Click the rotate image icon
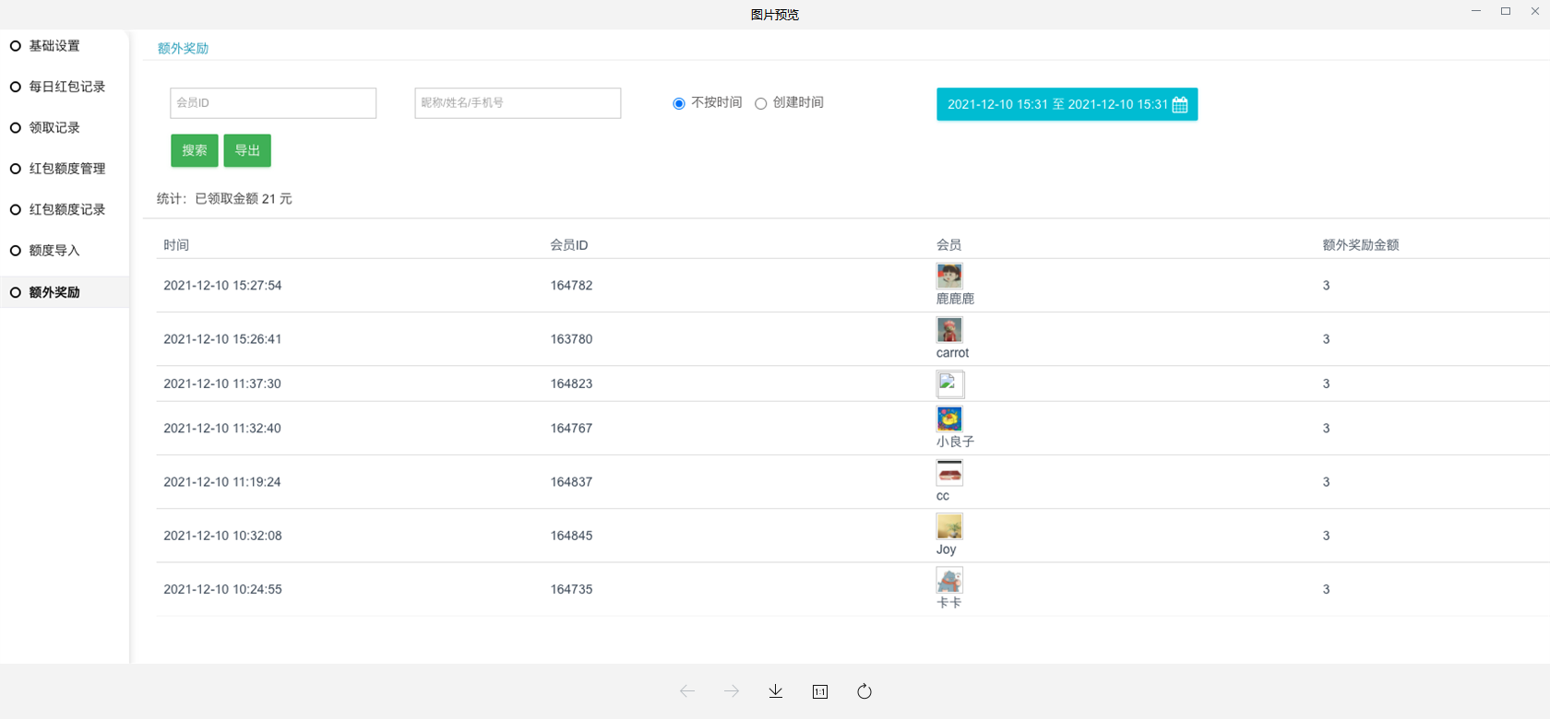Viewport: 1550px width, 719px height. tap(864, 691)
